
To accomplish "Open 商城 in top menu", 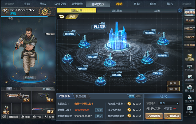I will point(136,4).
